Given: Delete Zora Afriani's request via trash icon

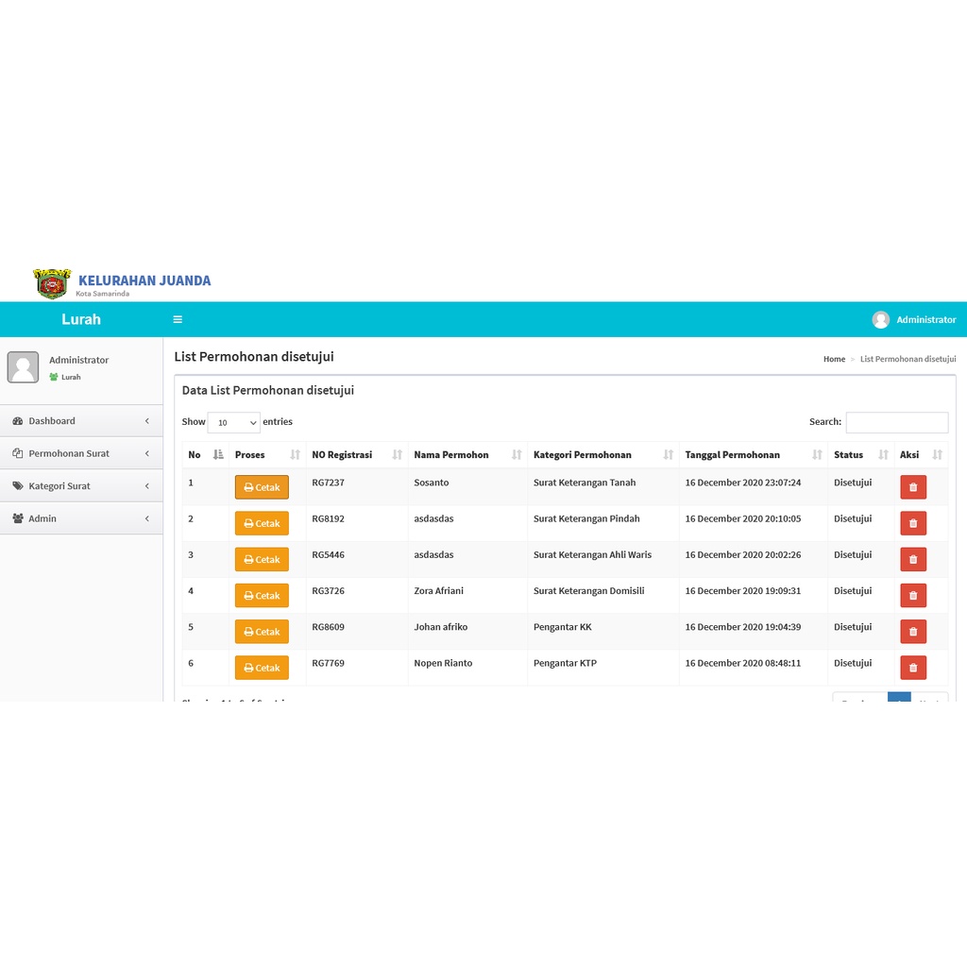Looking at the screenshot, I should click(913, 596).
